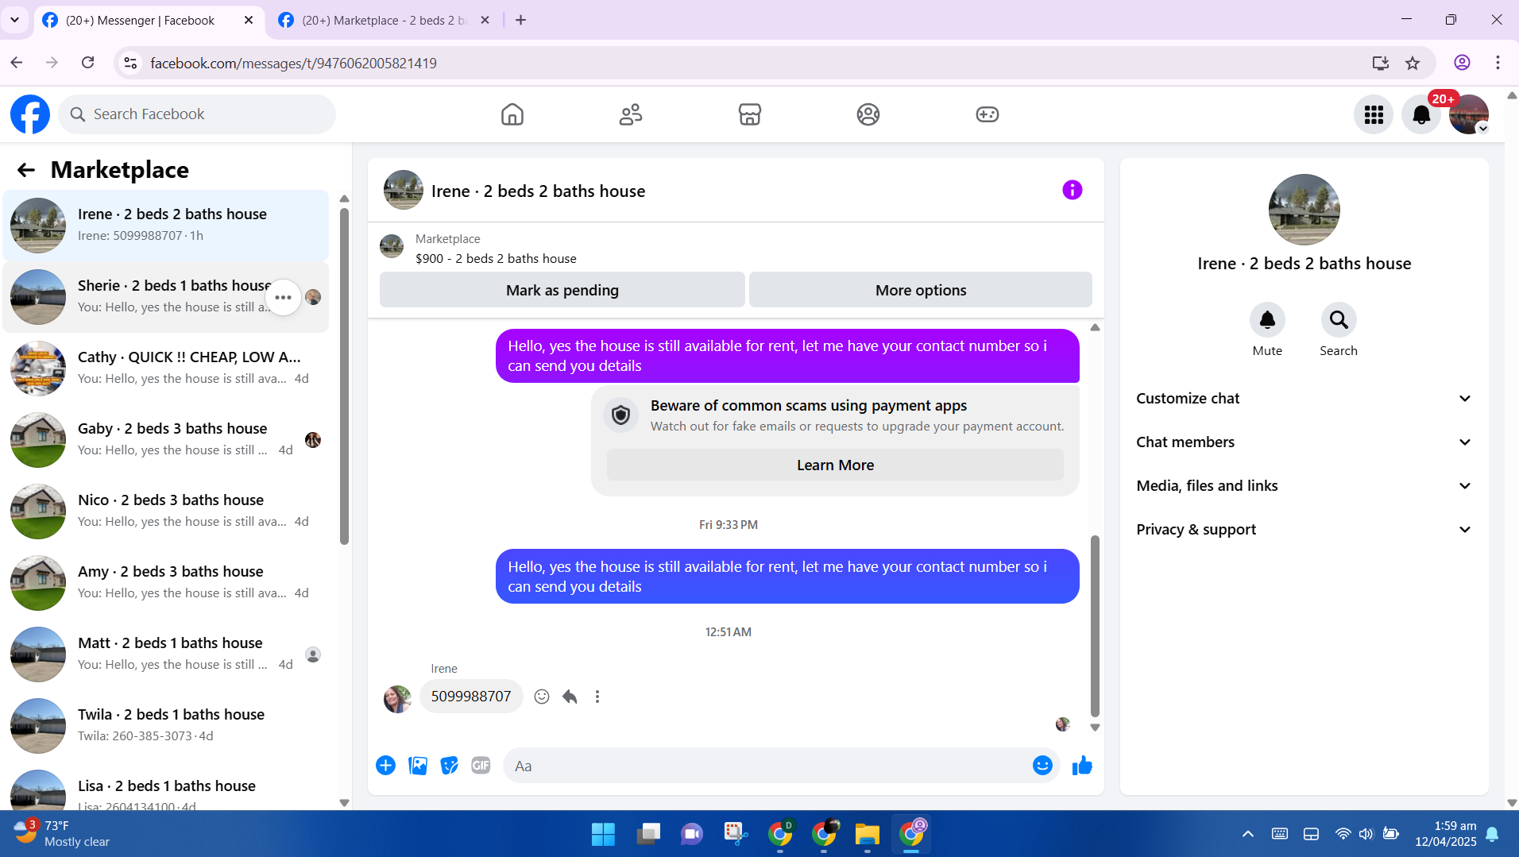Open the tab search dropdown
The image size is (1519, 857).
14,20
